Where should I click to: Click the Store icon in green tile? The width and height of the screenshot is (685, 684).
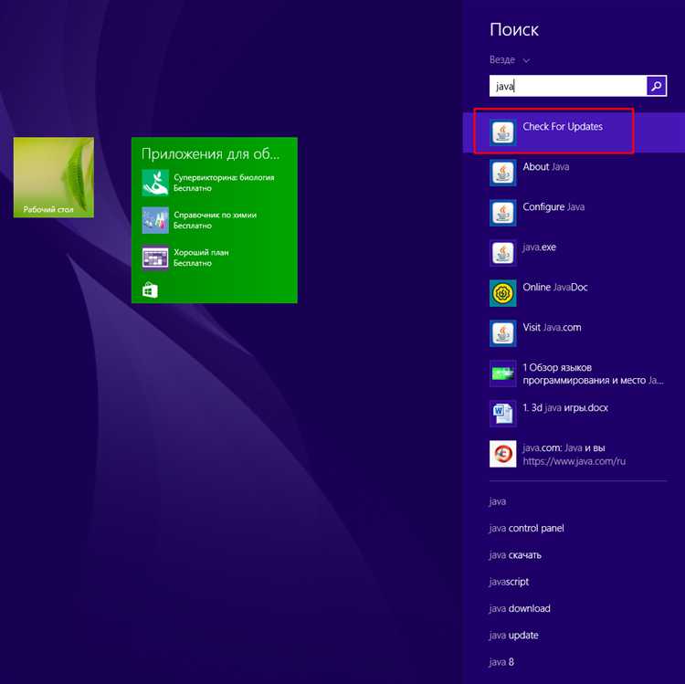(151, 290)
